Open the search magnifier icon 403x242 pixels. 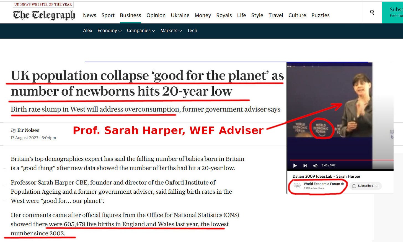[372, 12]
